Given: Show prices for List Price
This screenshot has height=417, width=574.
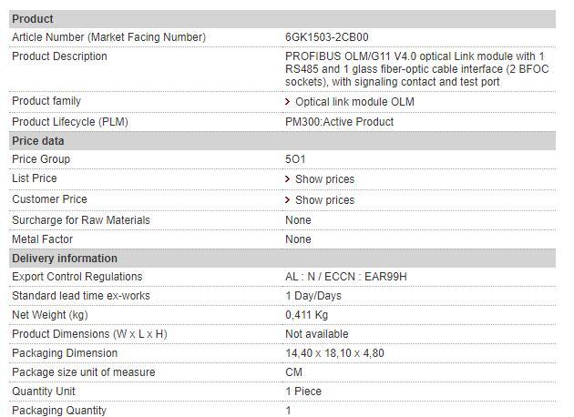Looking at the screenshot, I should point(324,179).
